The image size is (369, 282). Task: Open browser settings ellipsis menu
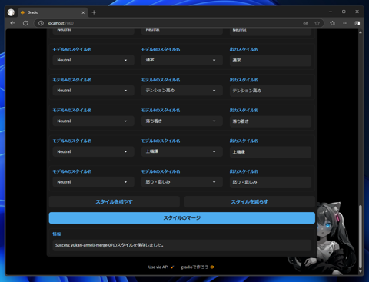345,23
